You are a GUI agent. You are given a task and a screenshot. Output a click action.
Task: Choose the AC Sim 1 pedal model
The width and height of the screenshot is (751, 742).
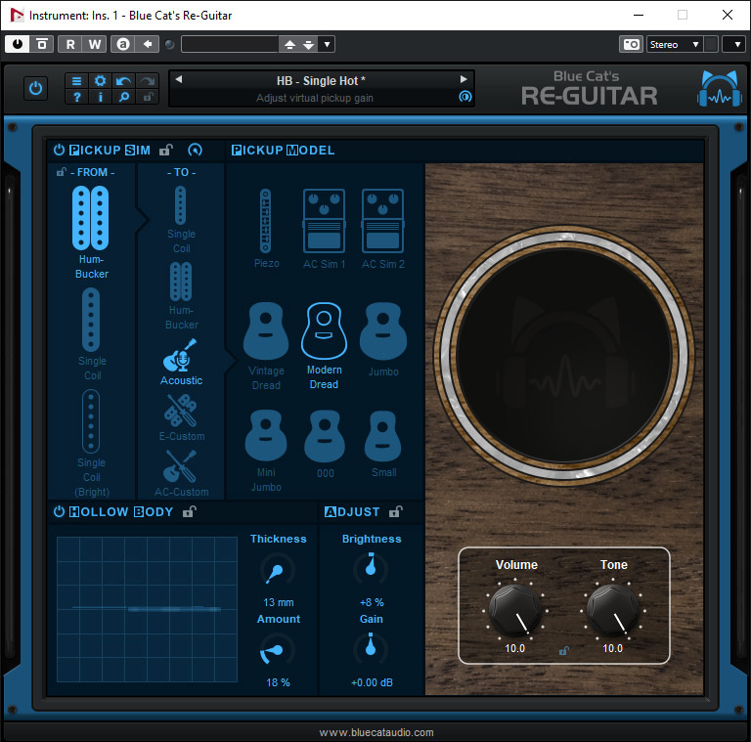coord(324,223)
